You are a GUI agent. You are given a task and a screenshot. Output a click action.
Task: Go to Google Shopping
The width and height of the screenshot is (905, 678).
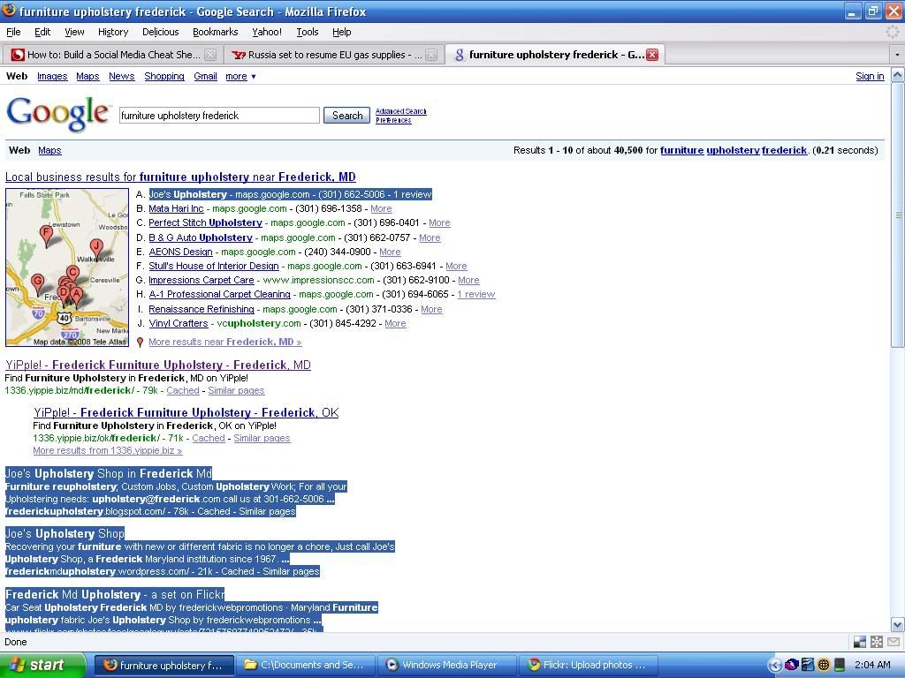tap(164, 76)
